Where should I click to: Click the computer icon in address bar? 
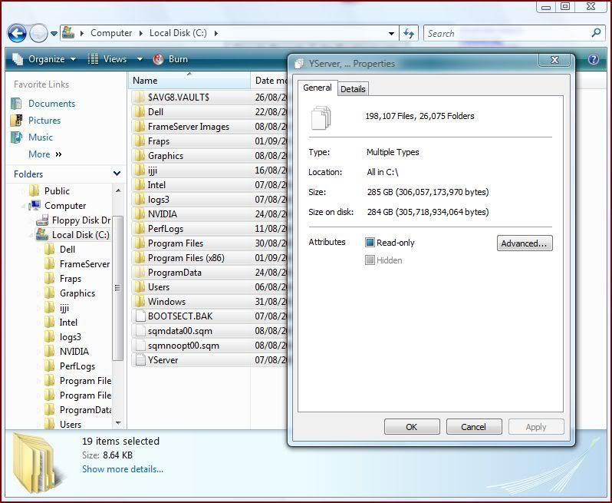68,33
